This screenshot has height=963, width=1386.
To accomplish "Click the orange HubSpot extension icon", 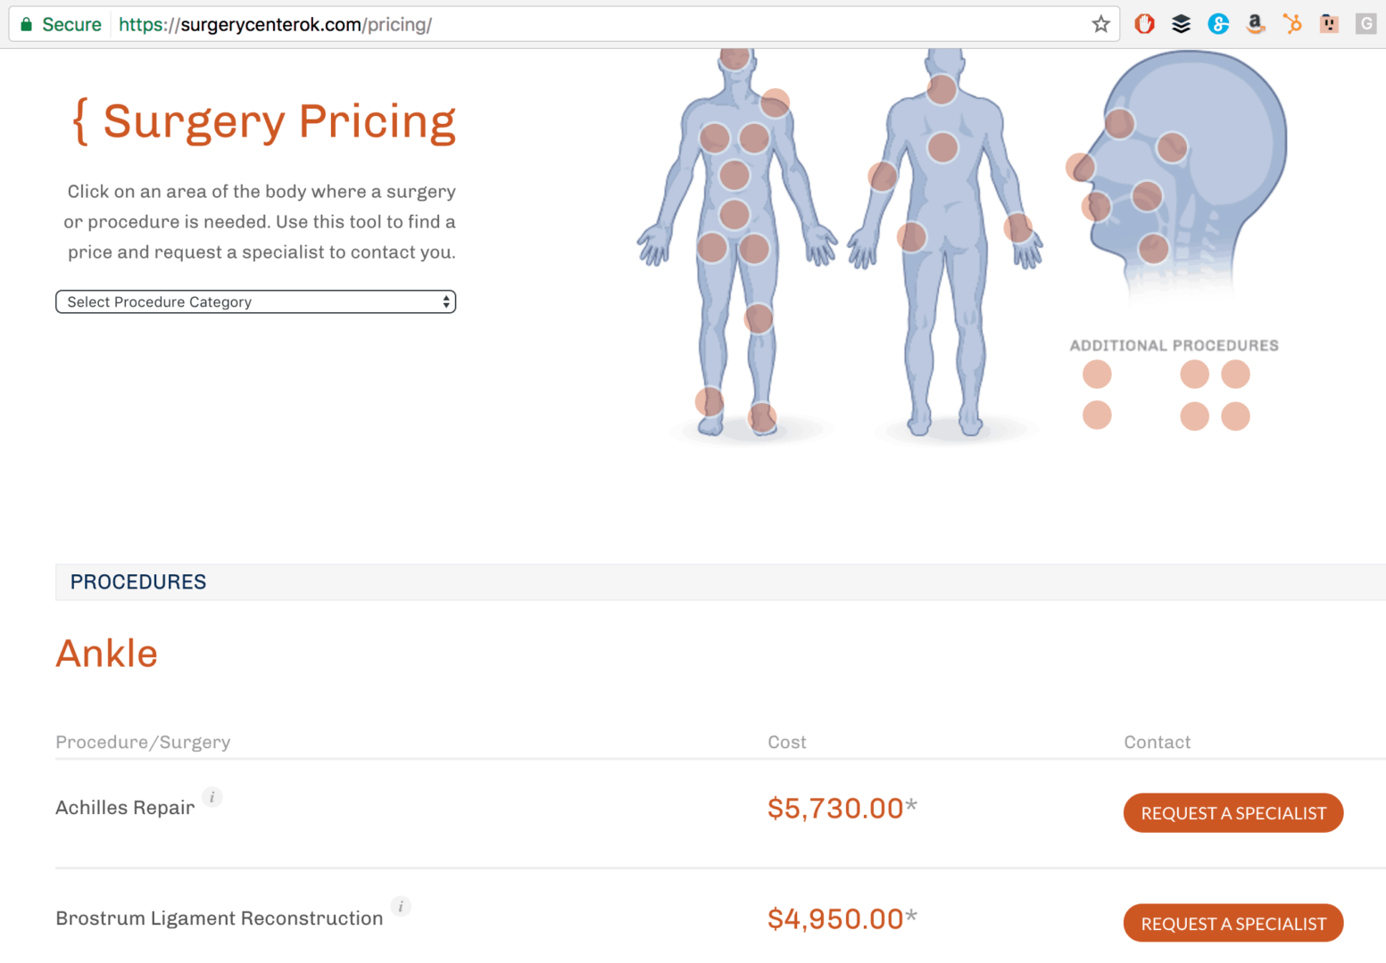I will click(x=1291, y=24).
